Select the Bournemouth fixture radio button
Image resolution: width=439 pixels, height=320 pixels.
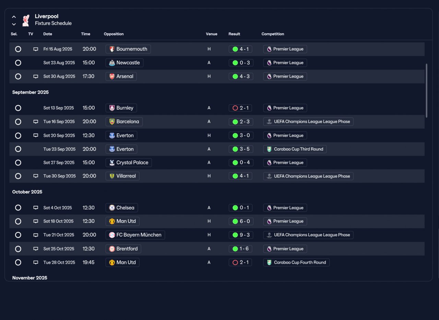click(x=18, y=49)
